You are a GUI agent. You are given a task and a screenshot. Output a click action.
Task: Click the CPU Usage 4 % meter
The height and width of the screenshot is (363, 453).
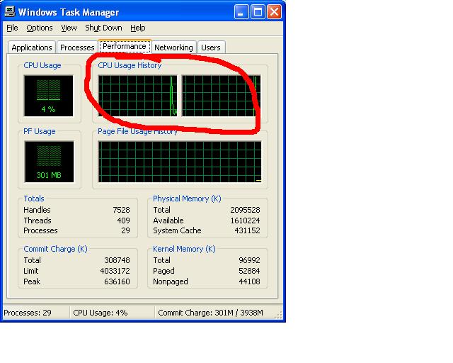49,96
